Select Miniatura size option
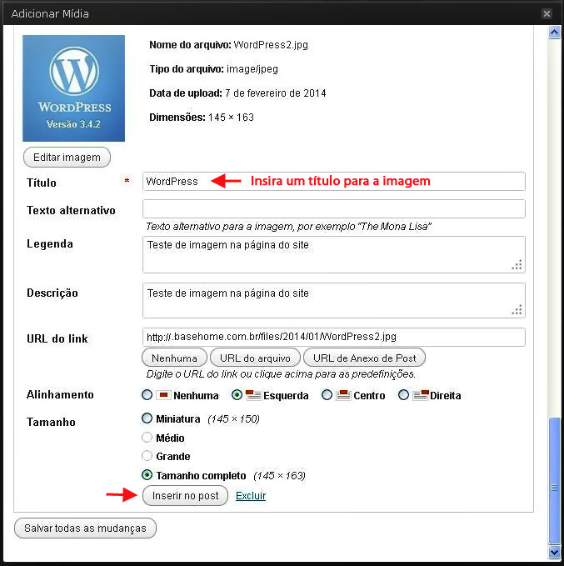This screenshot has height=566, width=564. (x=147, y=418)
